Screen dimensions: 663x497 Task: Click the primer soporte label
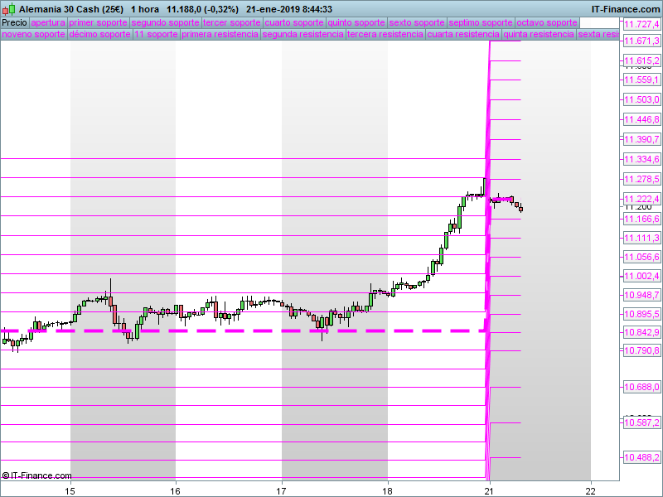(x=99, y=22)
